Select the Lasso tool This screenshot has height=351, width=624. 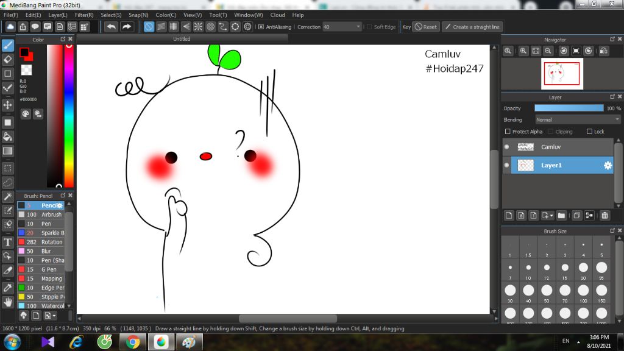tap(7, 183)
